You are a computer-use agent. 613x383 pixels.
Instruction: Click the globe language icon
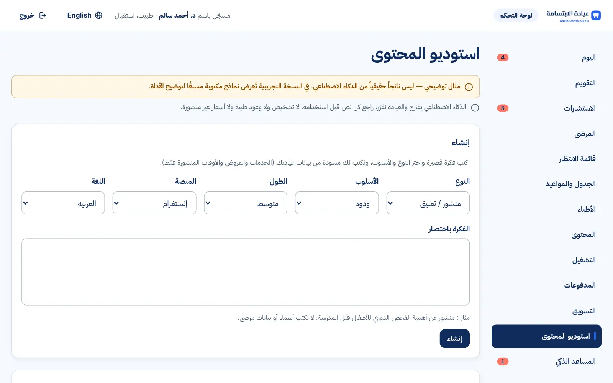pos(99,15)
